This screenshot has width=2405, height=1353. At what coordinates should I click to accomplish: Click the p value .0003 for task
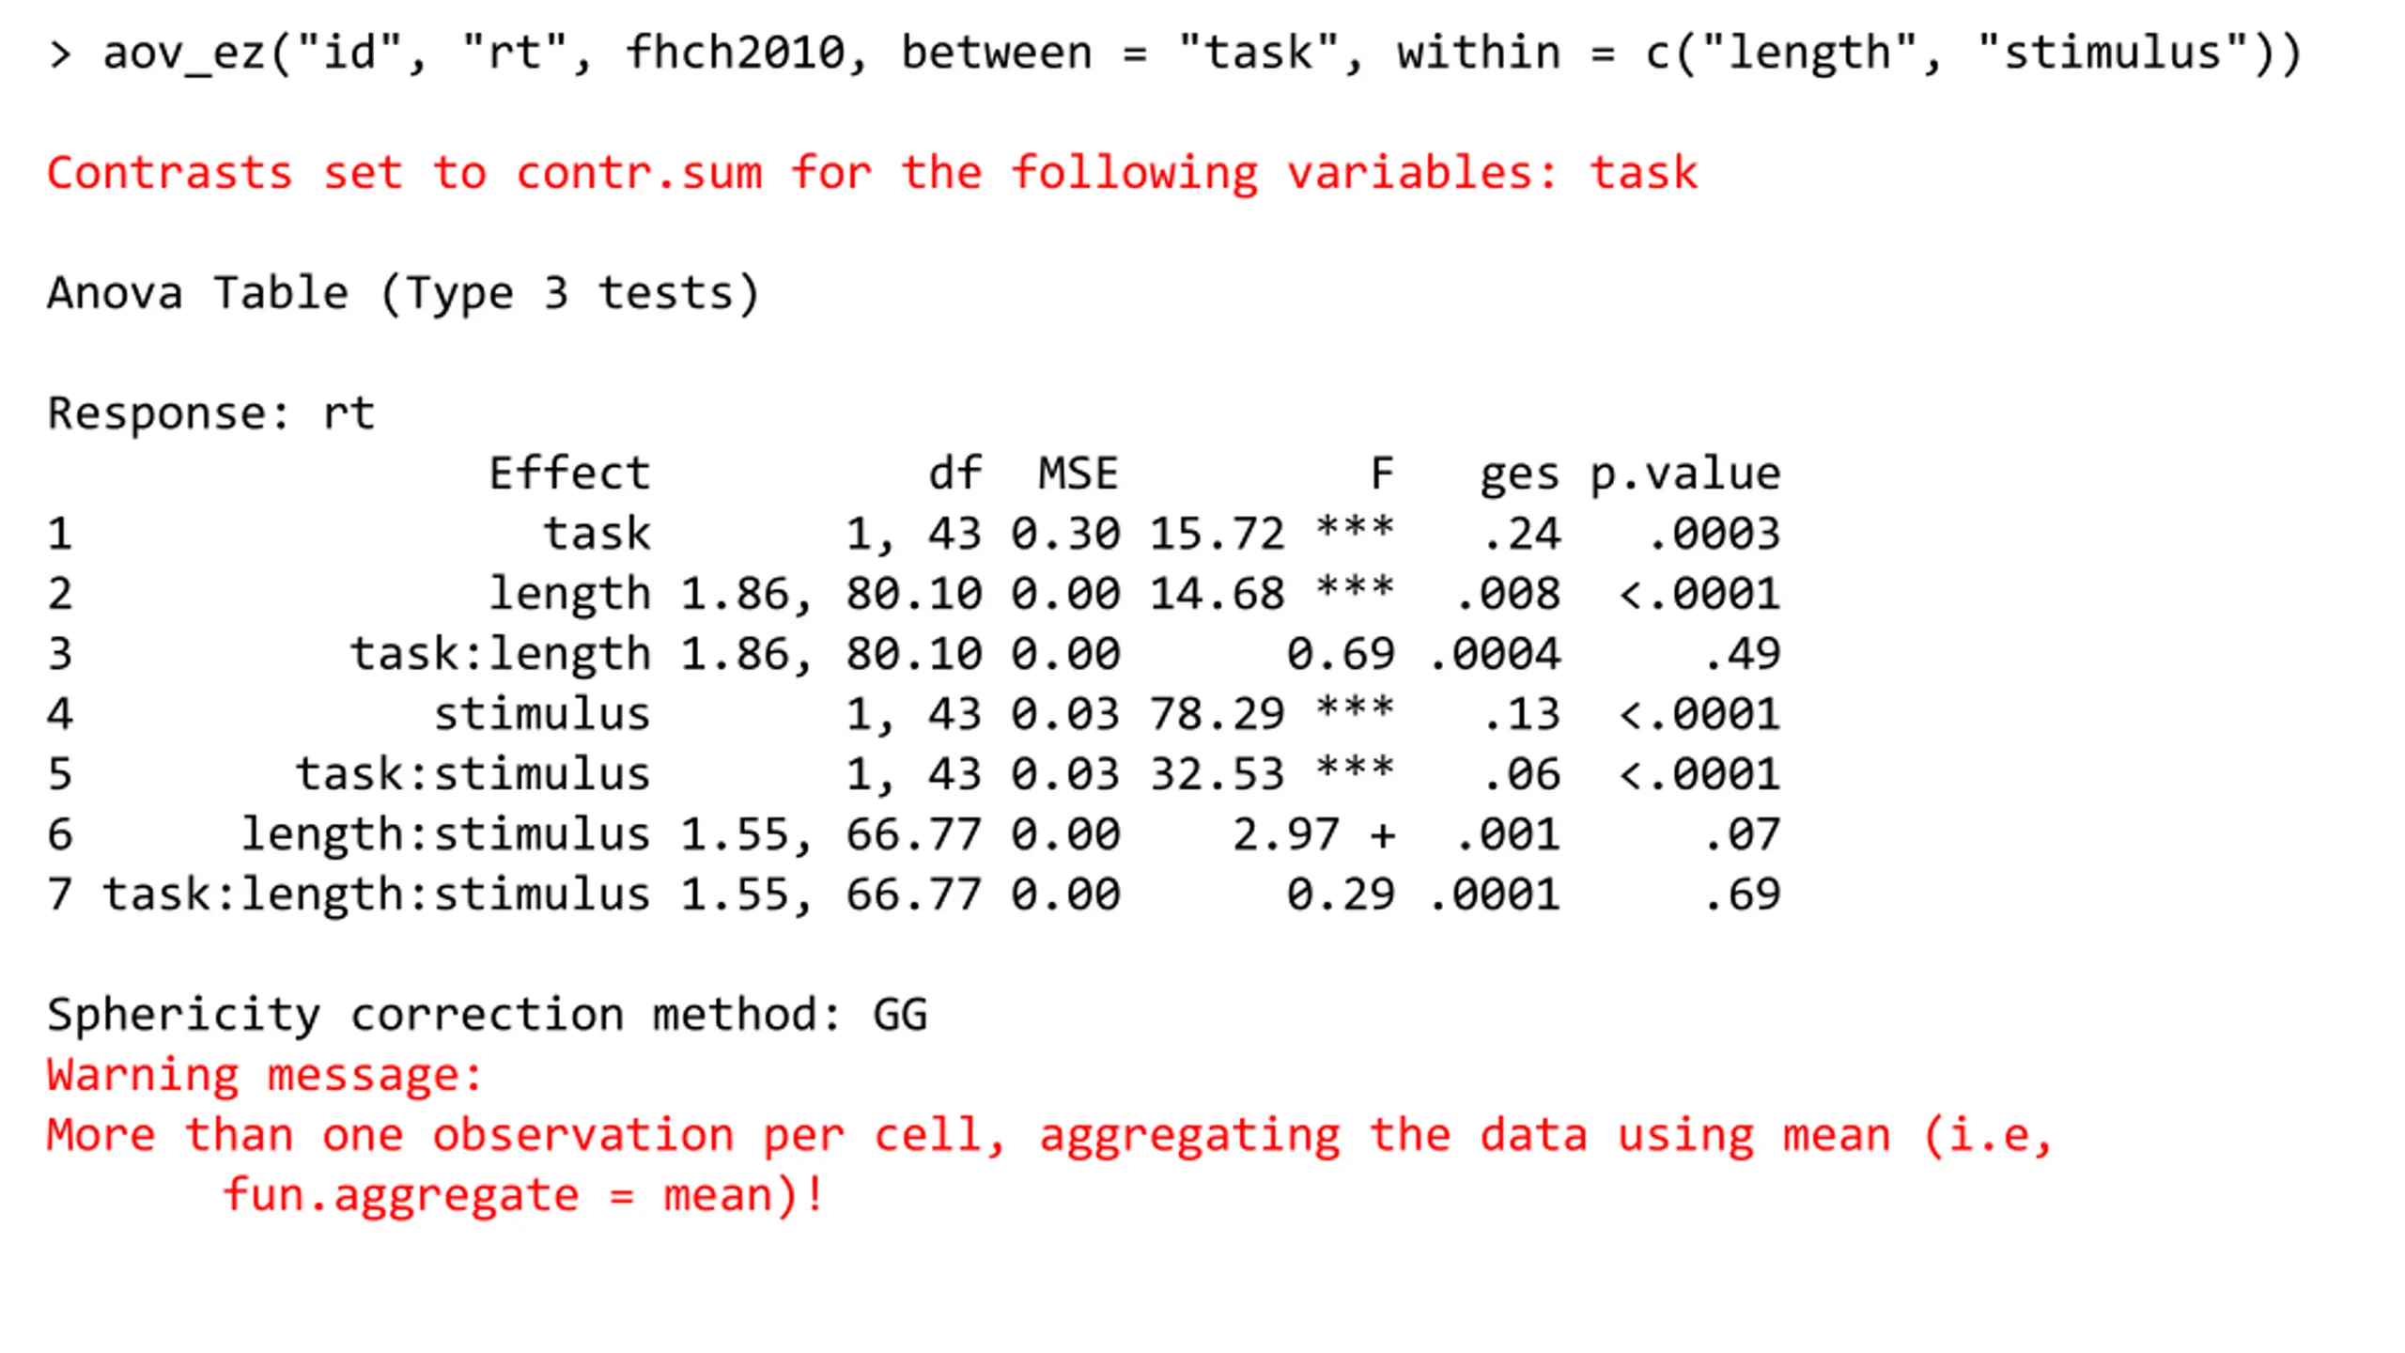[1714, 534]
